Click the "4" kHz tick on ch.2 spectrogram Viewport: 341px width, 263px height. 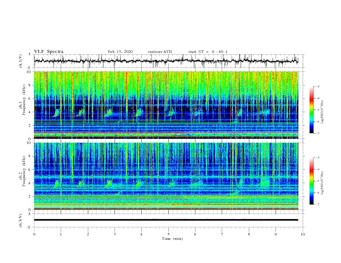tap(30, 183)
